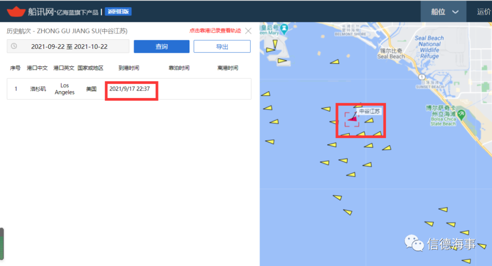The width and height of the screenshot is (492, 266).
Task: Click the Highway 1 shield near Sunset Beach
Action: pos(422,77)
